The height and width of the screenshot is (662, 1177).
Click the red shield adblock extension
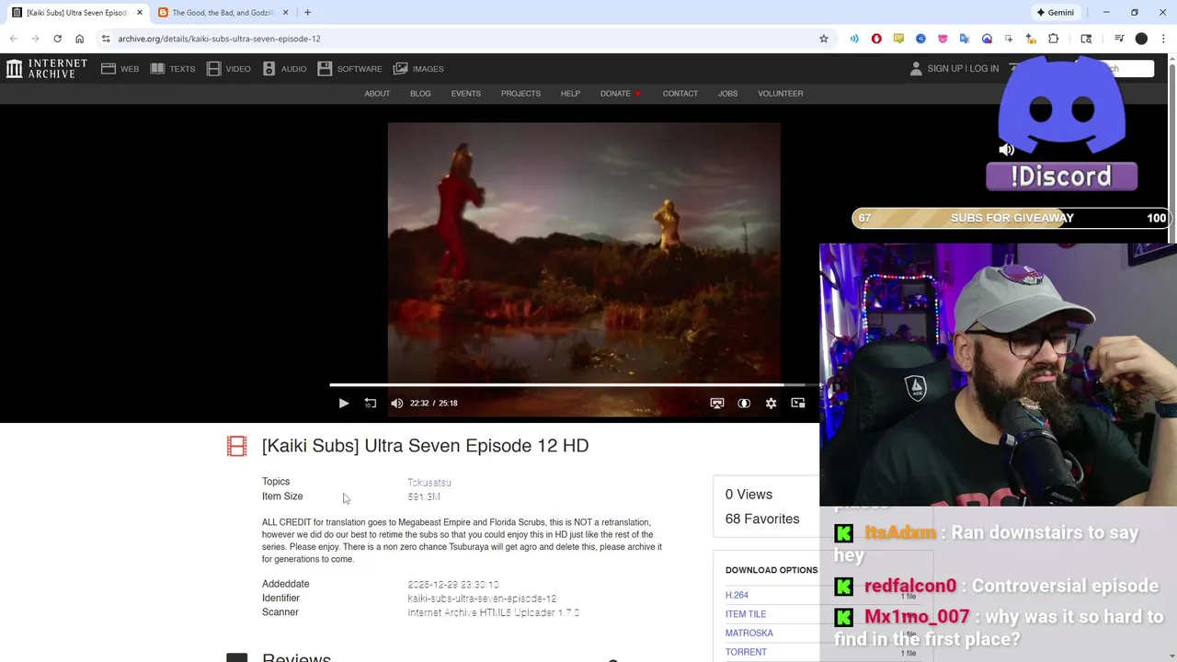876,39
